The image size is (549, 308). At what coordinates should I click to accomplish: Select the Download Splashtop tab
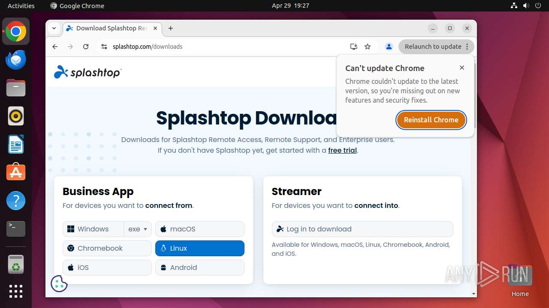point(112,28)
